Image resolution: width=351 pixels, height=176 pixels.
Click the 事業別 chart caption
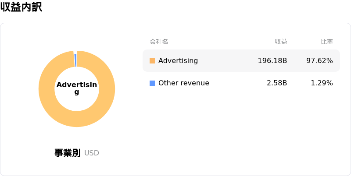pos(67,153)
